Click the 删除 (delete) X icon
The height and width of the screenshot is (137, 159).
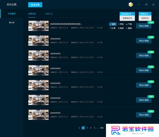coord(127,28)
